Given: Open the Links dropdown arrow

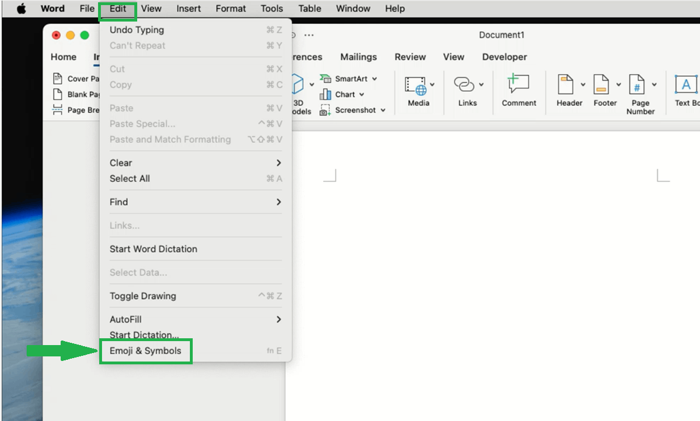Looking at the screenshot, I should tap(481, 84).
